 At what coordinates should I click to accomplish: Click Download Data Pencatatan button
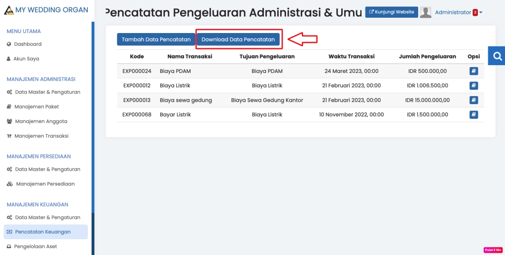pos(238,39)
